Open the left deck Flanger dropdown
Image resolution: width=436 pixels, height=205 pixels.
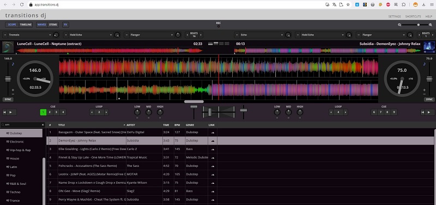(152, 35)
